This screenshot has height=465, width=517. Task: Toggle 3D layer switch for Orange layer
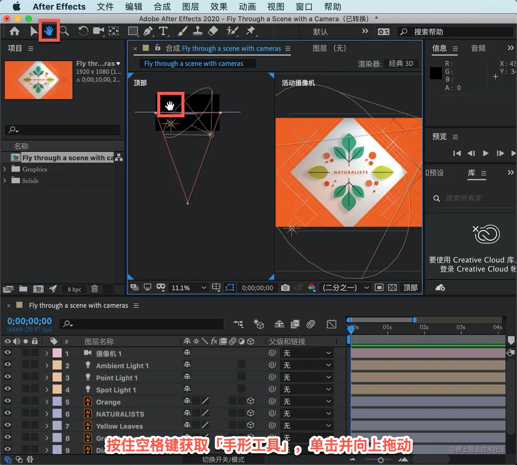pyautogui.click(x=251, y=401)
